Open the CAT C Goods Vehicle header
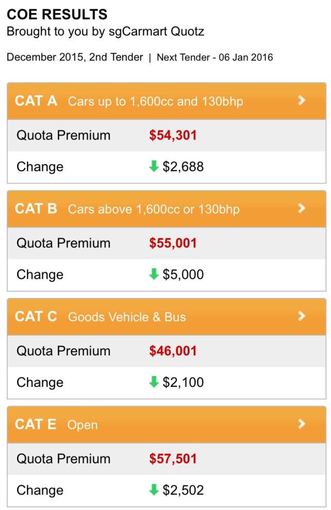The height and width of the screenshot is (510, 331). tap(126, 317)
